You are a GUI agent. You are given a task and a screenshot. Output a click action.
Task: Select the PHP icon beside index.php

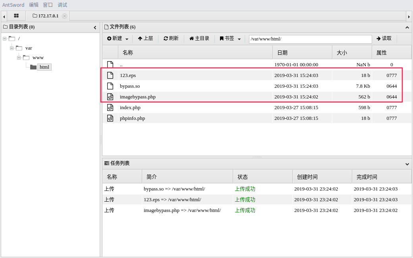click(110, 107)
